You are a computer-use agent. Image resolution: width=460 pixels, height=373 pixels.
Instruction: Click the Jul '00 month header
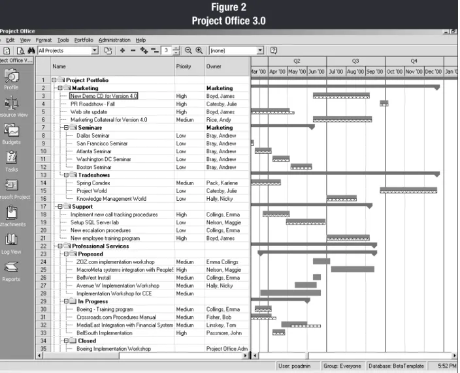tap(336, 72)
